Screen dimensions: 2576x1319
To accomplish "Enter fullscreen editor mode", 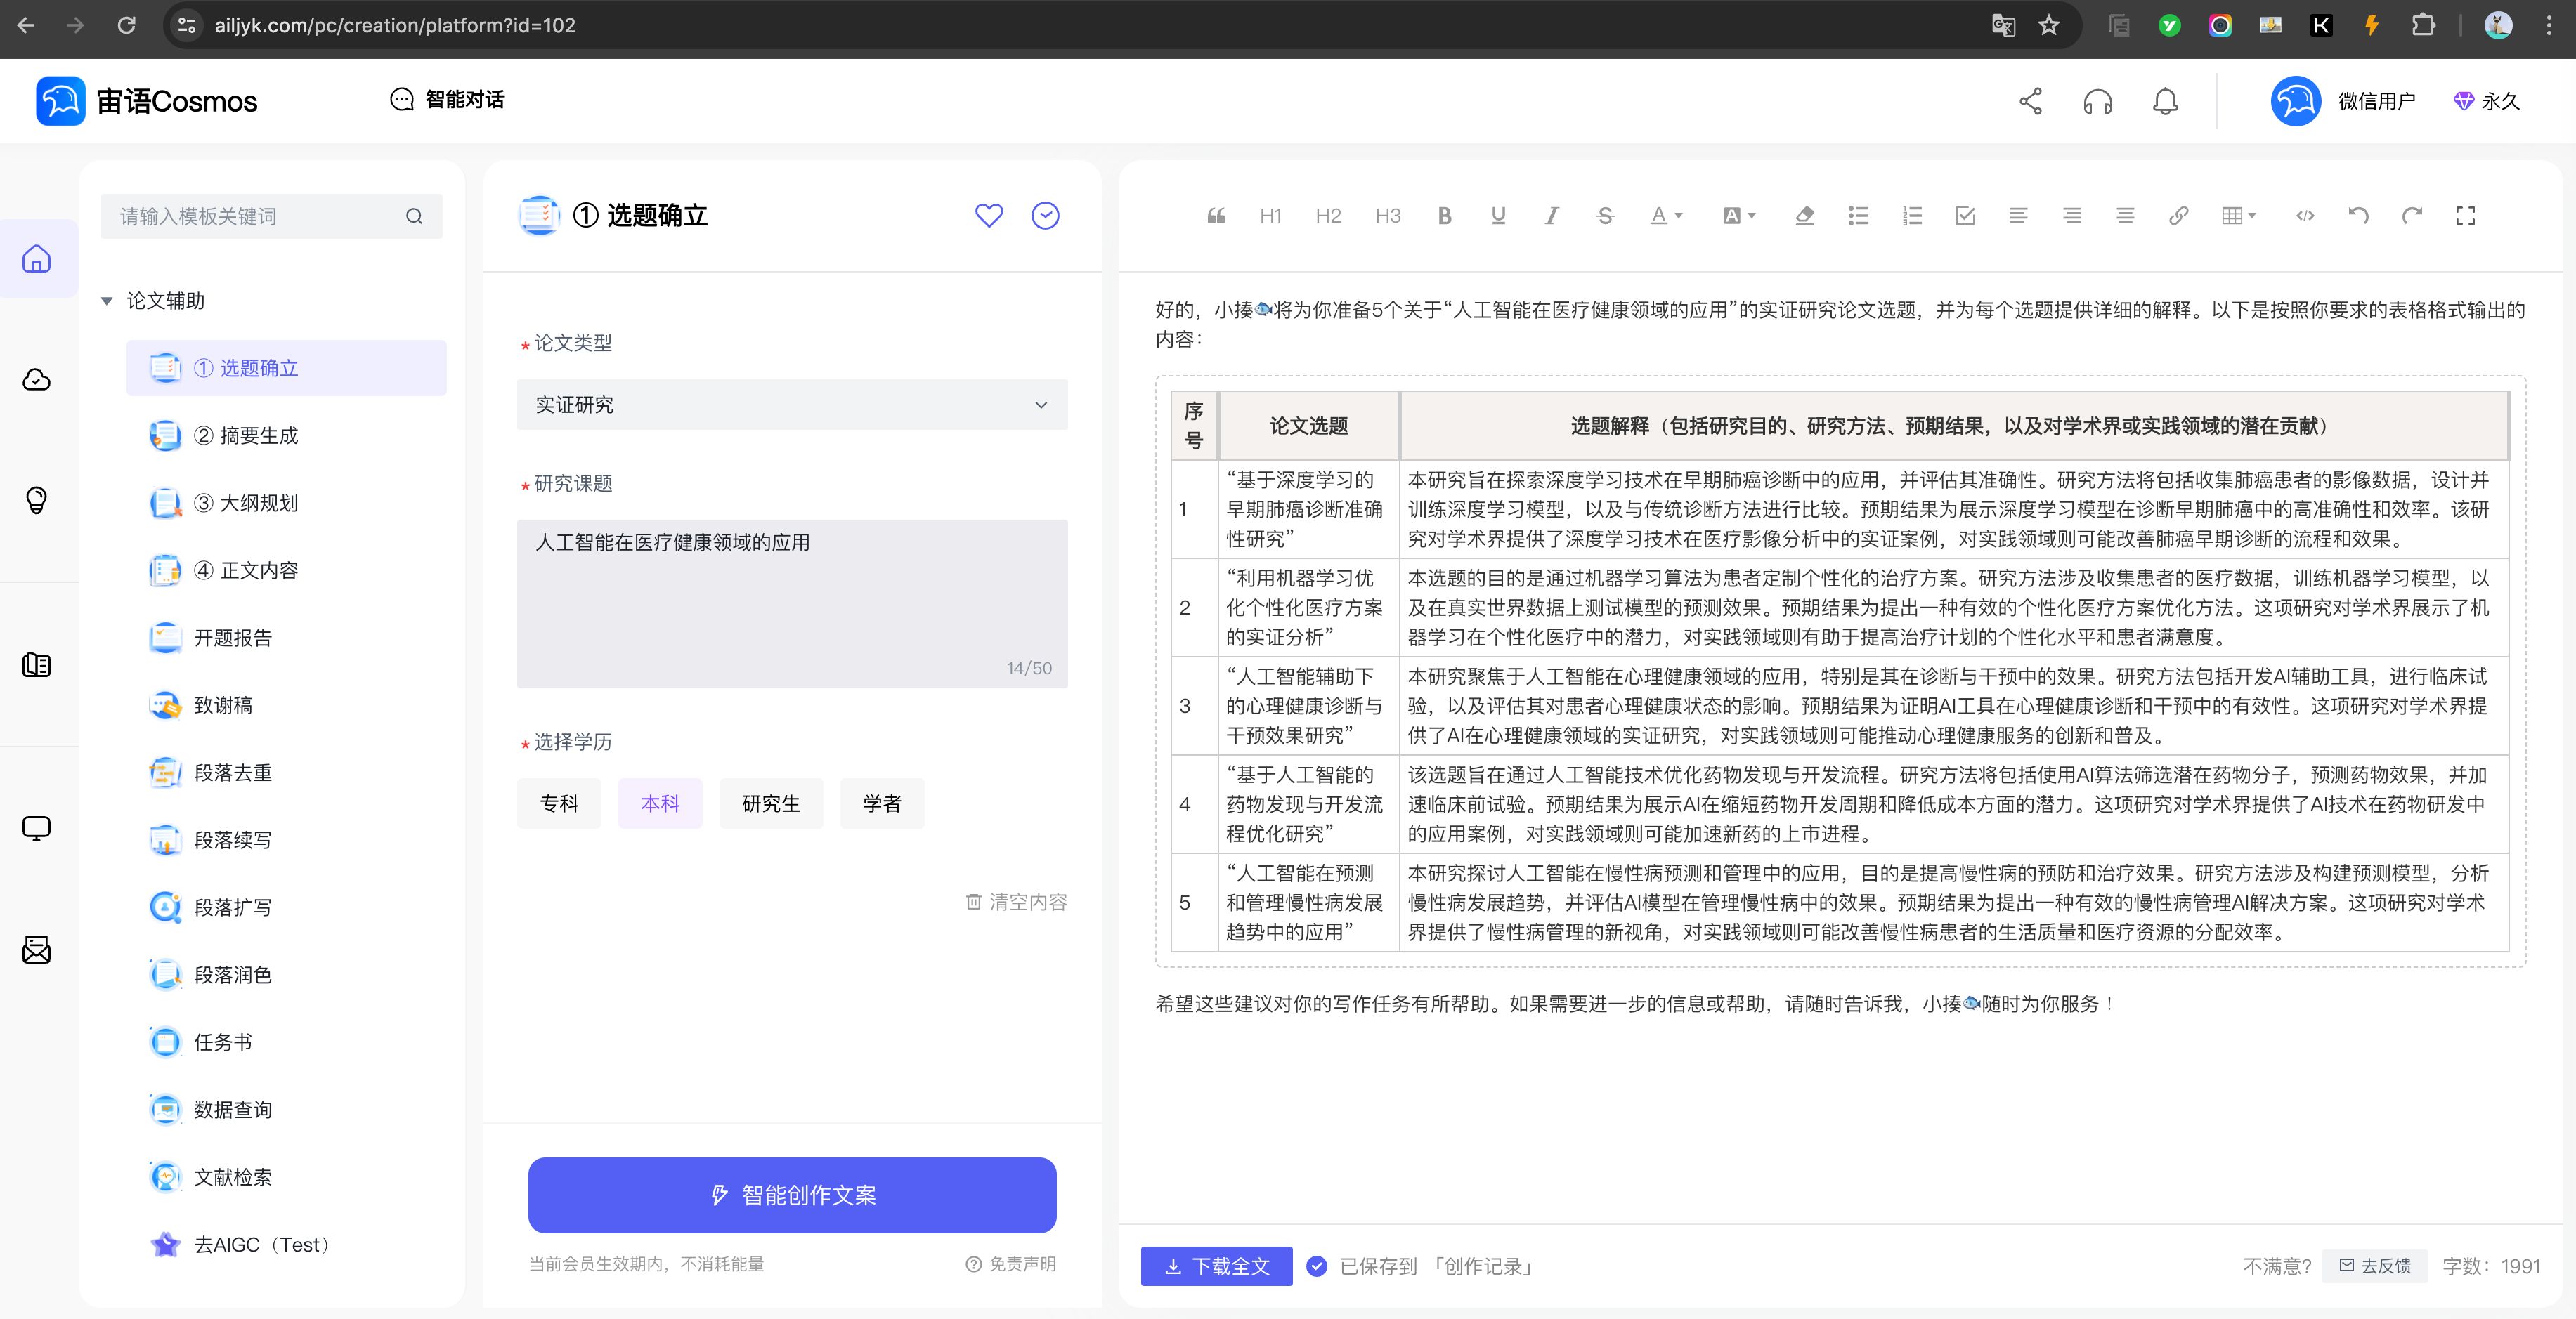I will (x=2465, y=216).
